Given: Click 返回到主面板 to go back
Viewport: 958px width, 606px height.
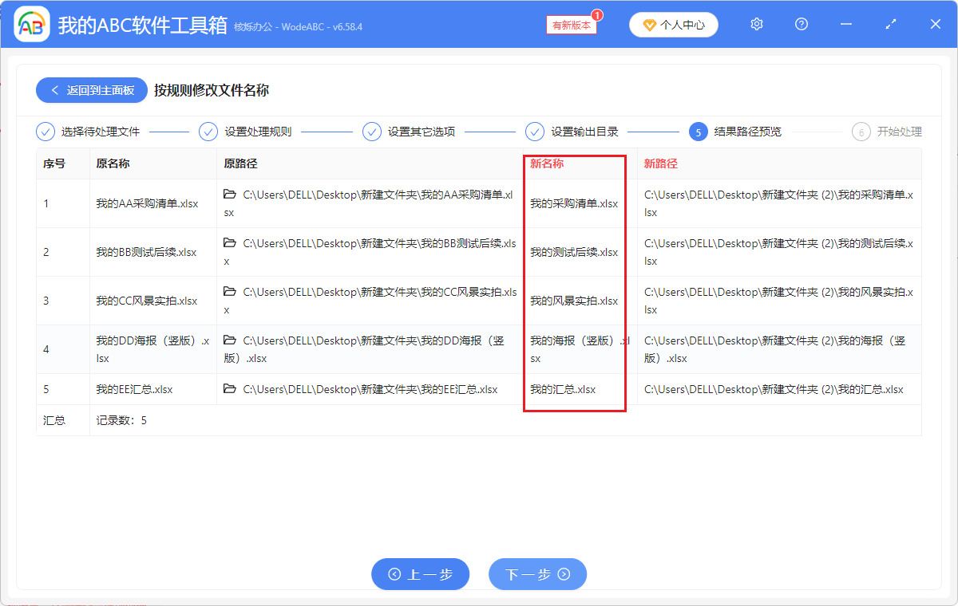Looking at the screenshot, I should tap(91, 89).
